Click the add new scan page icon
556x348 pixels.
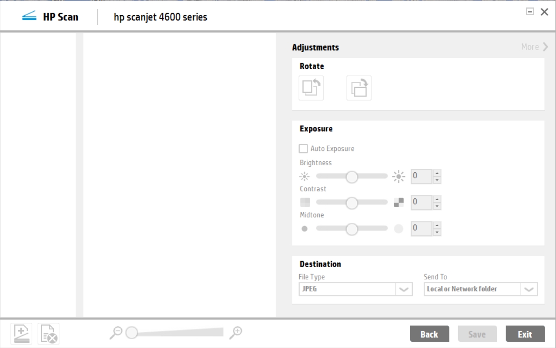click(21, 334)
